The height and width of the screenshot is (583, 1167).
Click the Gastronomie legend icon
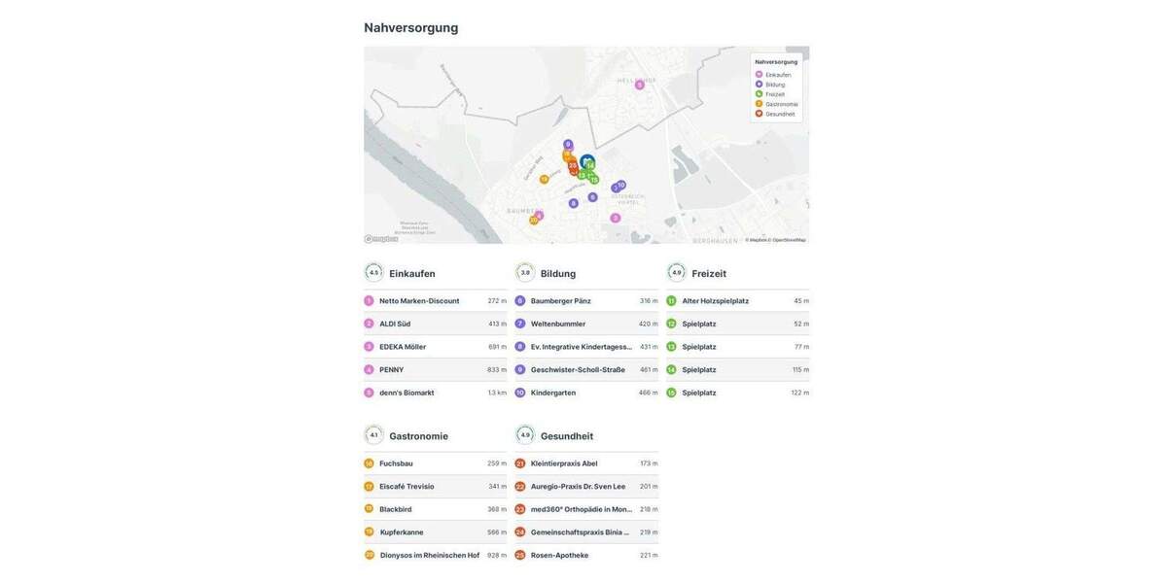[x=757, y=101]
